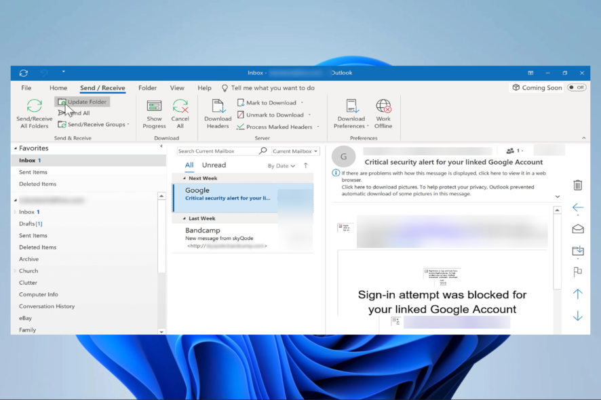Expand the Church folder
The height and width of the screenshot is (400, 601).
[16, 271]
